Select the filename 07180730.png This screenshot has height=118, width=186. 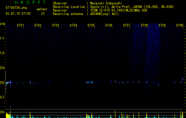[x=16, y=8]
